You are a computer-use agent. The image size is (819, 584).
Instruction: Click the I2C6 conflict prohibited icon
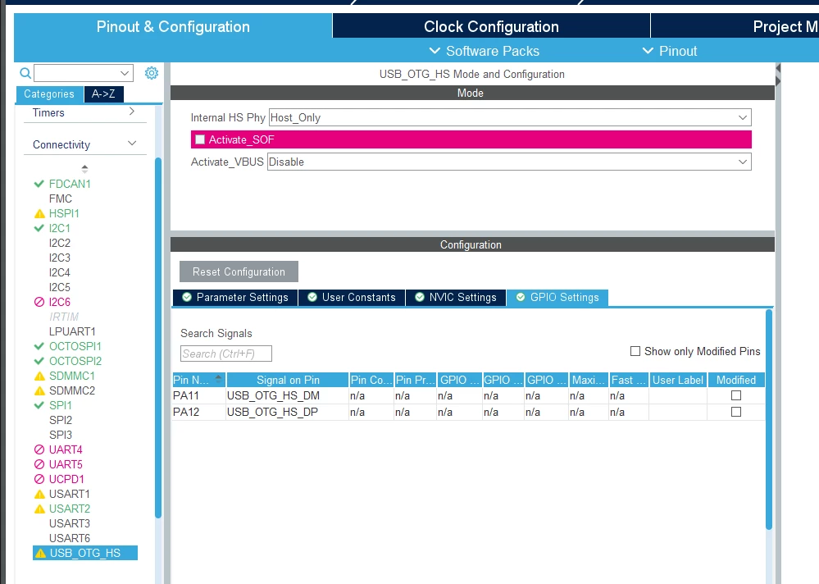pyautogui.click(x=39, y=302)
